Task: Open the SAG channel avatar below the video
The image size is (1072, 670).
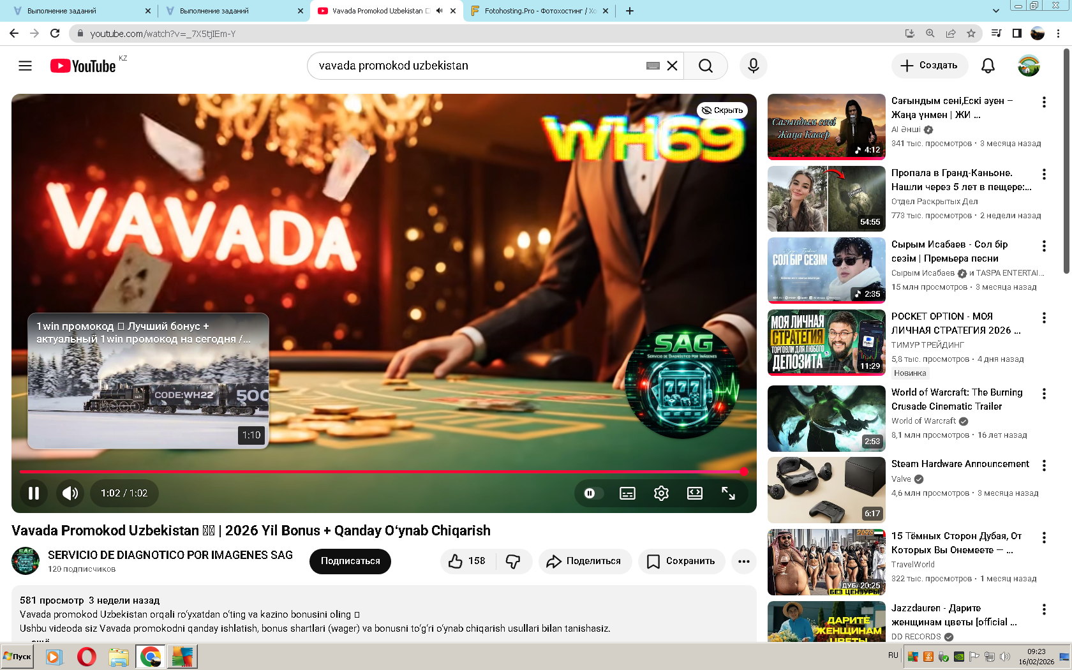Action: click(x=26, y=561)
